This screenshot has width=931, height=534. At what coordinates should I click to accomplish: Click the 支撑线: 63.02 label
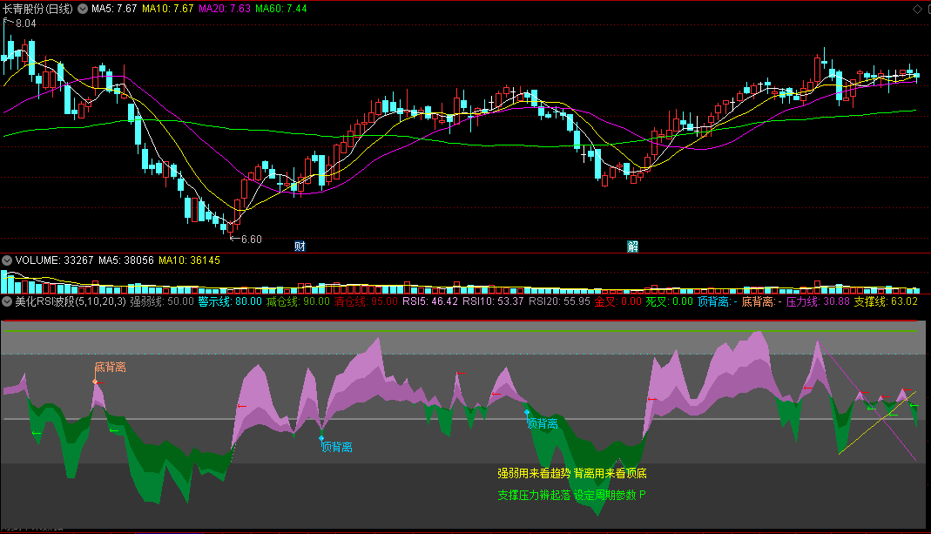(886, 301)
